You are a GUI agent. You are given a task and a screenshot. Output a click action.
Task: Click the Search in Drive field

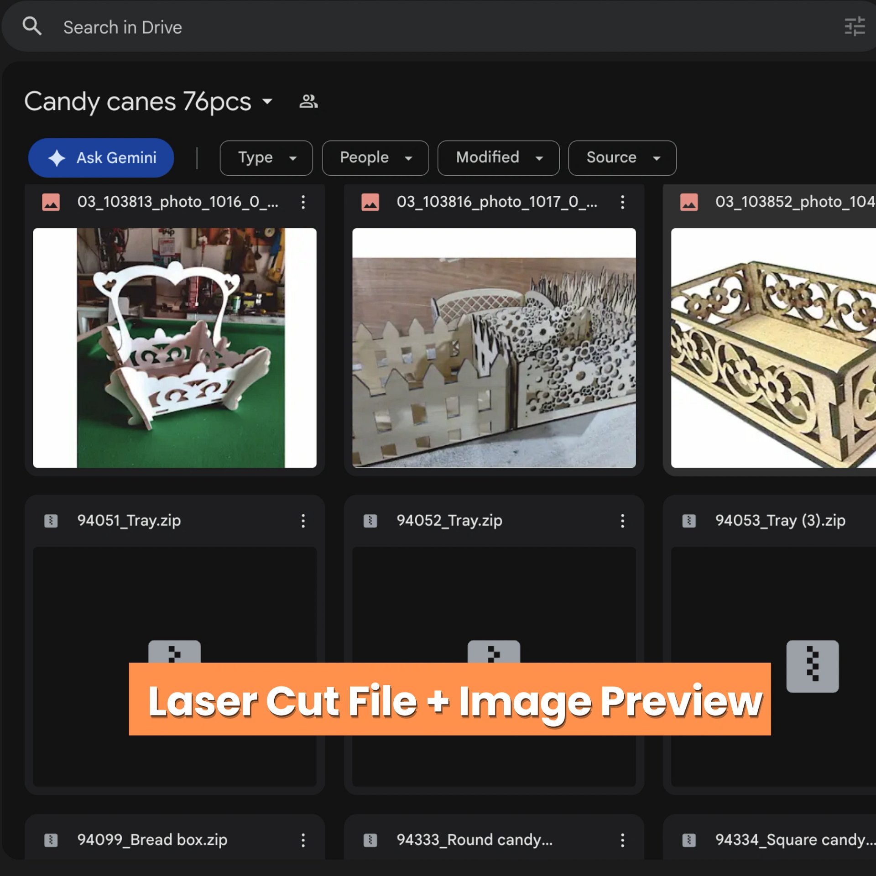pyautogui.click(x=438, y=26)
